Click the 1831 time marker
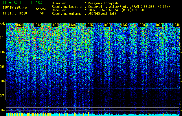The image size is (182, 116). coord(20,25)
